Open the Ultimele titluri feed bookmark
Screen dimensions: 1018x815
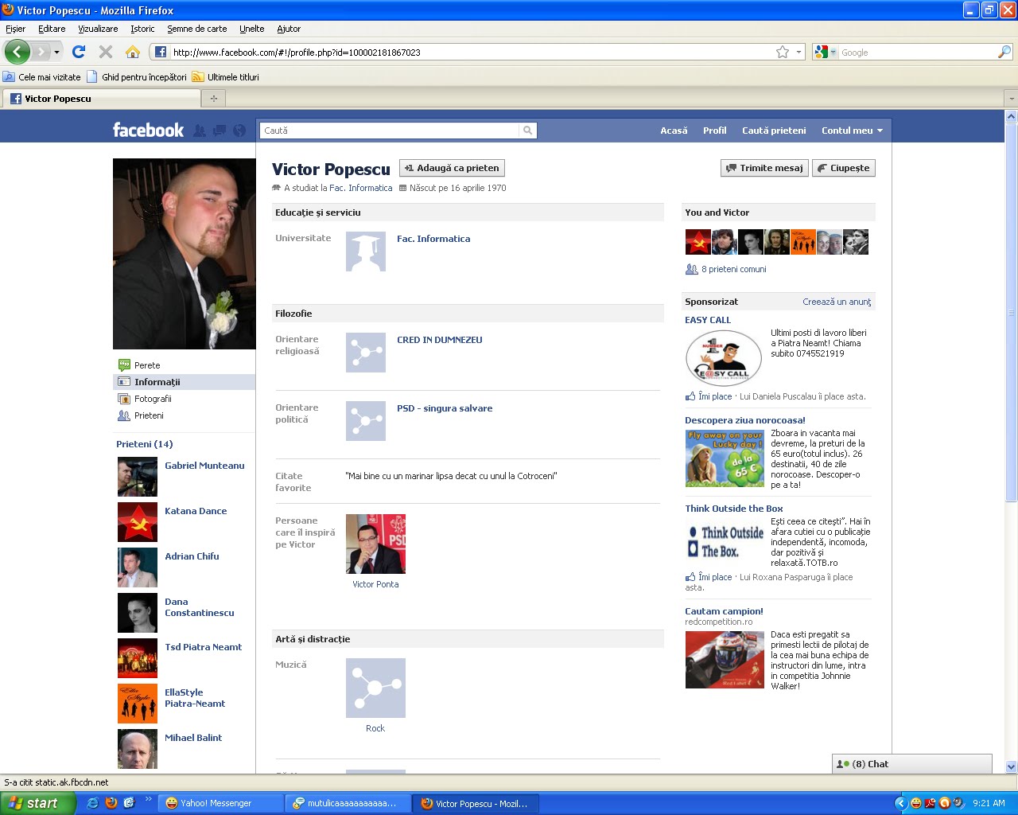(x=226, y=77)
